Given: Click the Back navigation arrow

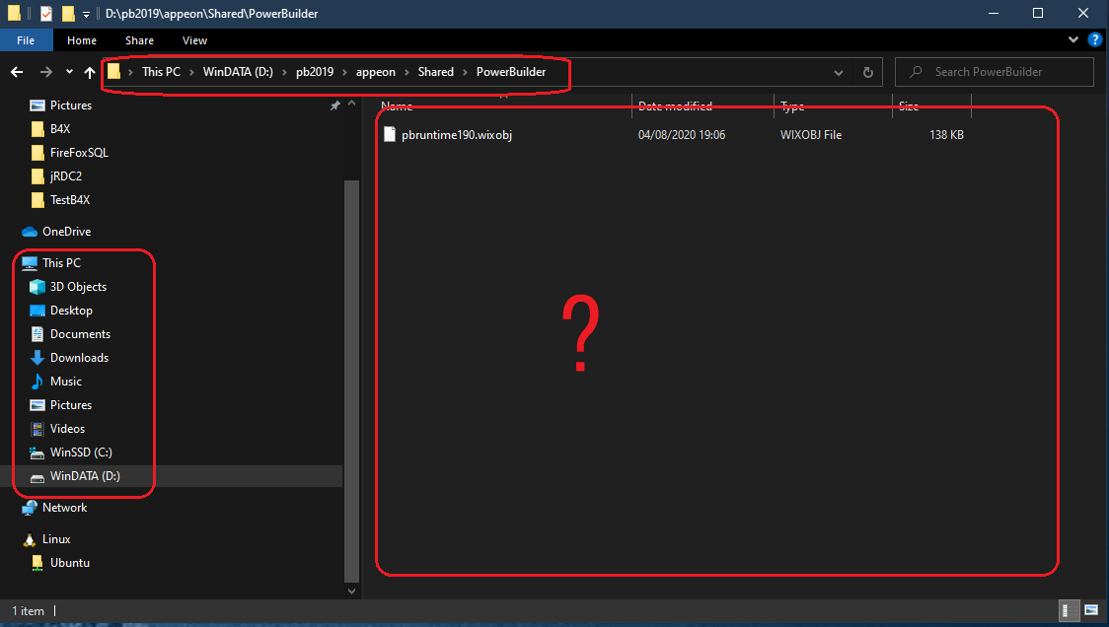Looking at the screenshot, I should [x=17, y=72].
